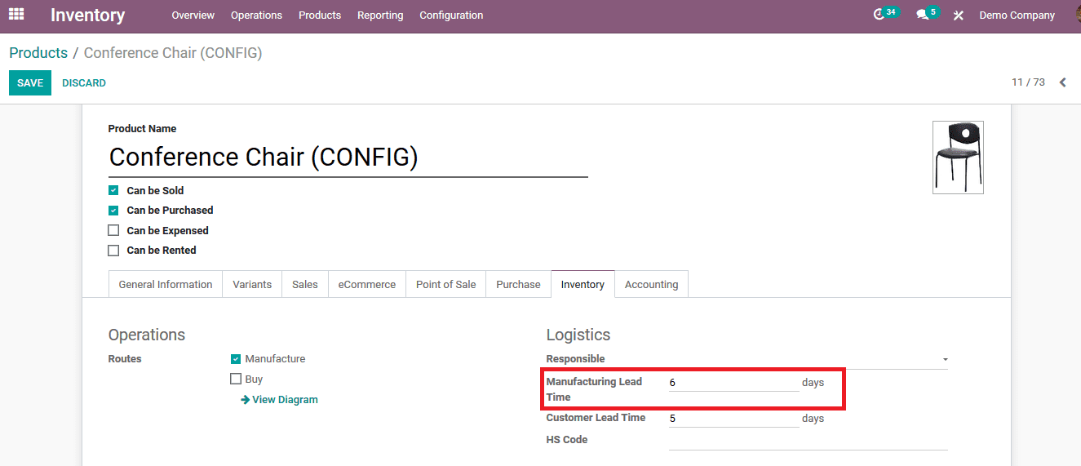
Task: Switch to the Point of Sale tab
Action: pos(446,284)
